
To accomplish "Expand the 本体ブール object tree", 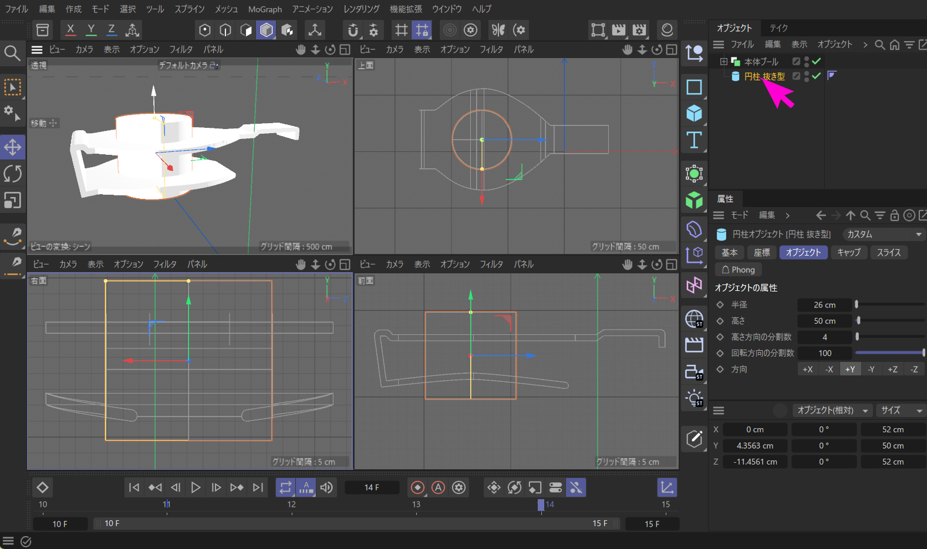I will click(723, 62).
